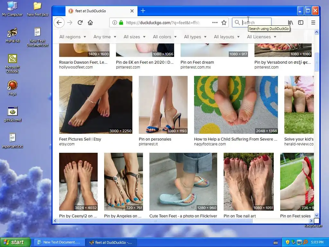The image size is (329, 247).
Task: Click the magnifier tray icon
Action: click(x=305, y=242)
